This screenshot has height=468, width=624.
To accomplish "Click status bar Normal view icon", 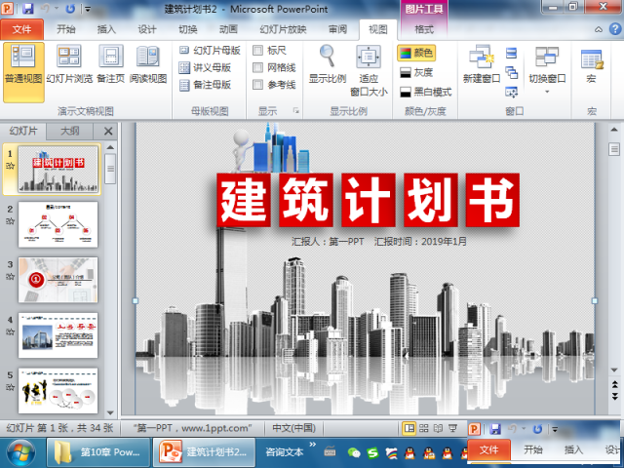I will pos(409,428).
